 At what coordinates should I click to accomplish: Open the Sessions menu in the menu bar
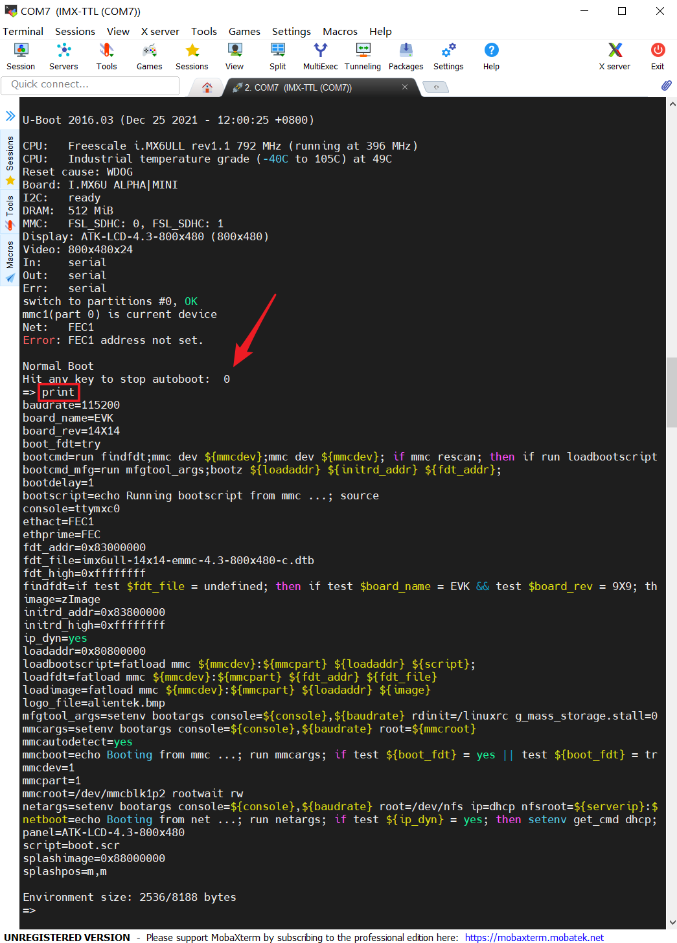click(x=75, y=31)
